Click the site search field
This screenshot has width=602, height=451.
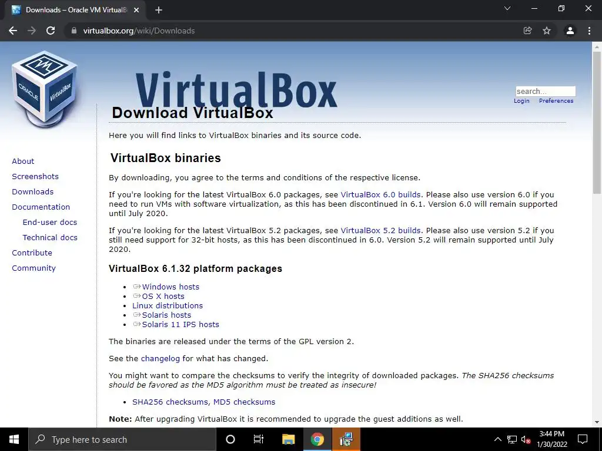[546, 91]
